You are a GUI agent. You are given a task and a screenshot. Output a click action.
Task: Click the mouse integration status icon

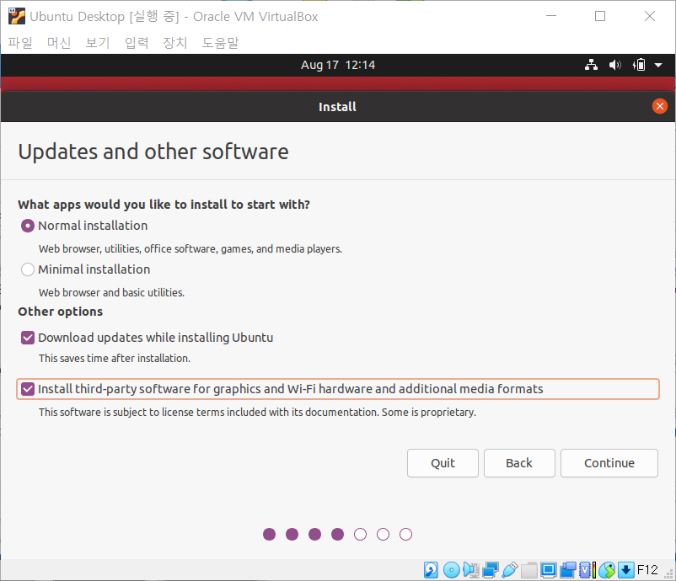click(x=608, y=570)
